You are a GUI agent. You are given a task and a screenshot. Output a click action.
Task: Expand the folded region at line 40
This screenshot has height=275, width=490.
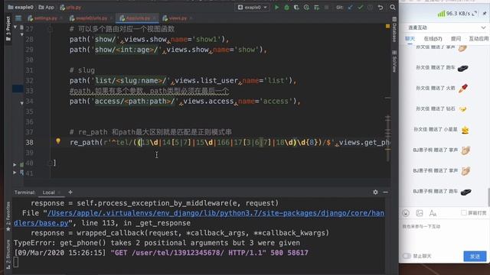coord(15,164)
